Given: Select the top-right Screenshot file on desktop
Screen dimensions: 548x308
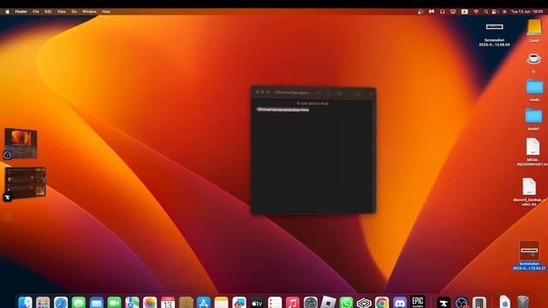Looking at the screenshot, I should (495, 34).
